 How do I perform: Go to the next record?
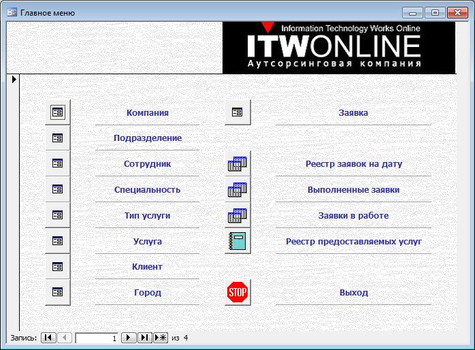tap(129, 338)
